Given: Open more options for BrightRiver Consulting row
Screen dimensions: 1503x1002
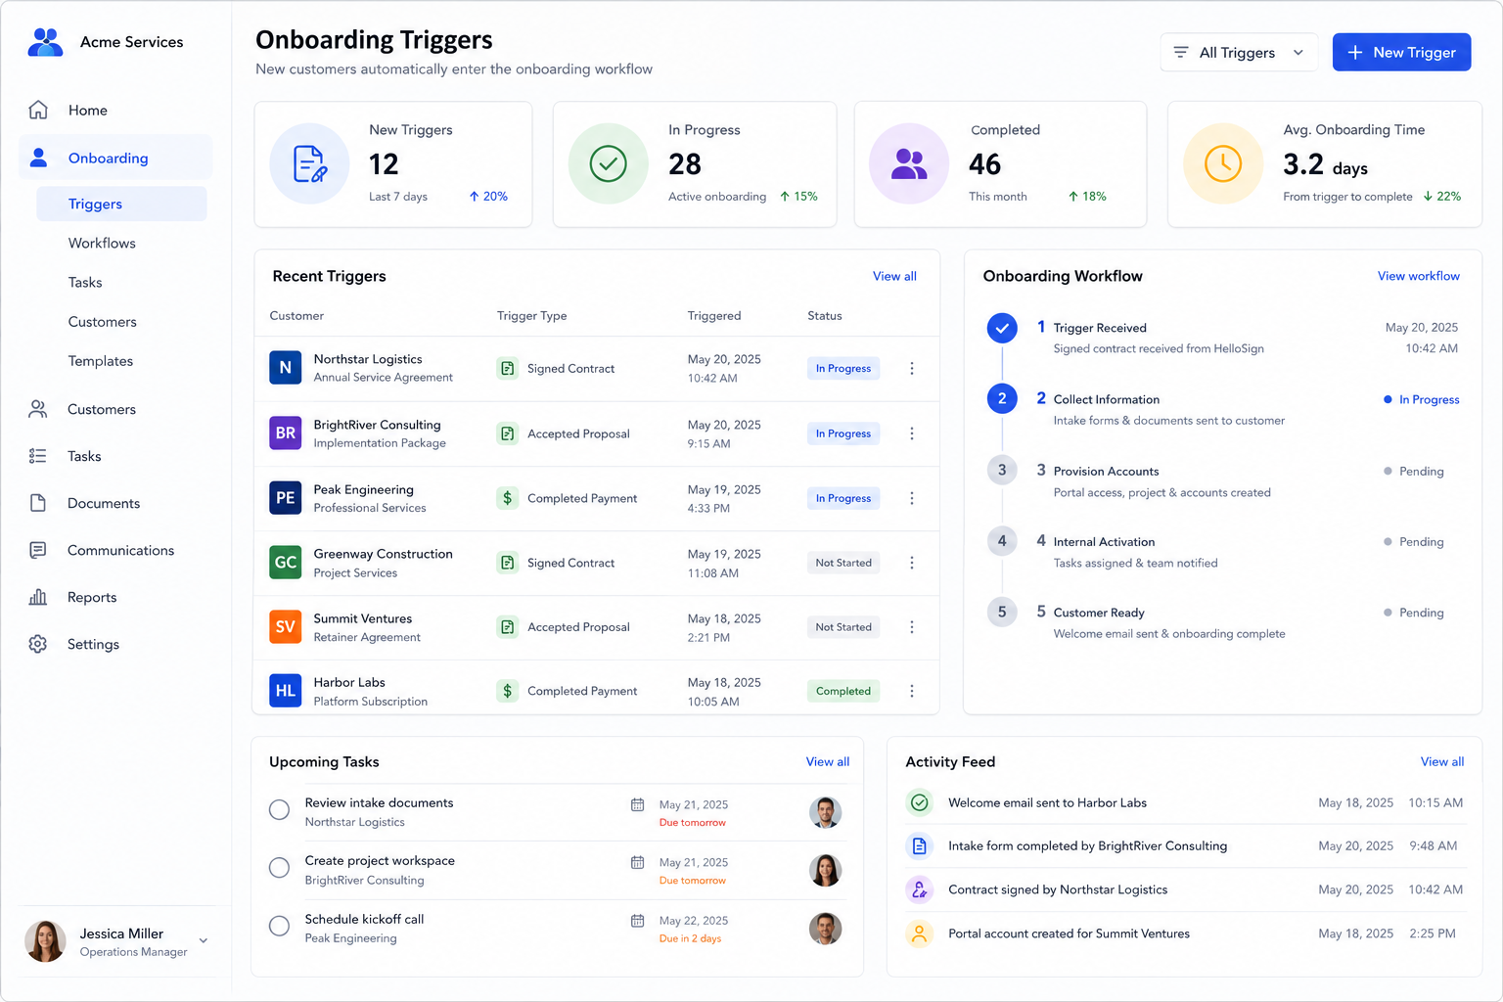Looking at the screenshot, I should pyautogui.click(x=912, y=433).
